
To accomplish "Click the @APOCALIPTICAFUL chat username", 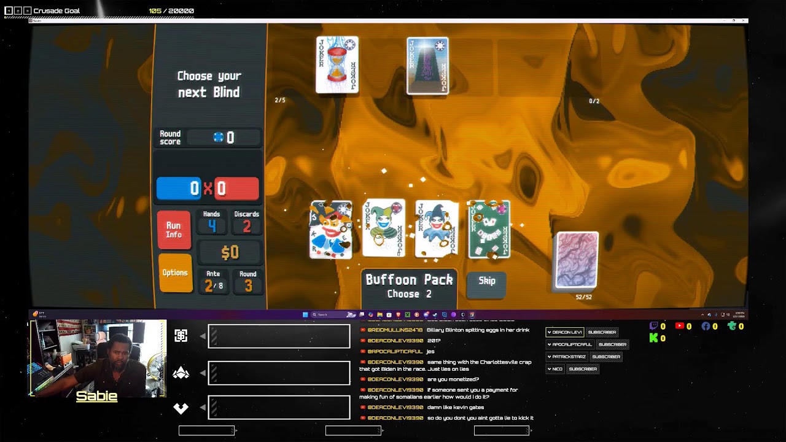I will pyautogui.click(x=395, y=351).
